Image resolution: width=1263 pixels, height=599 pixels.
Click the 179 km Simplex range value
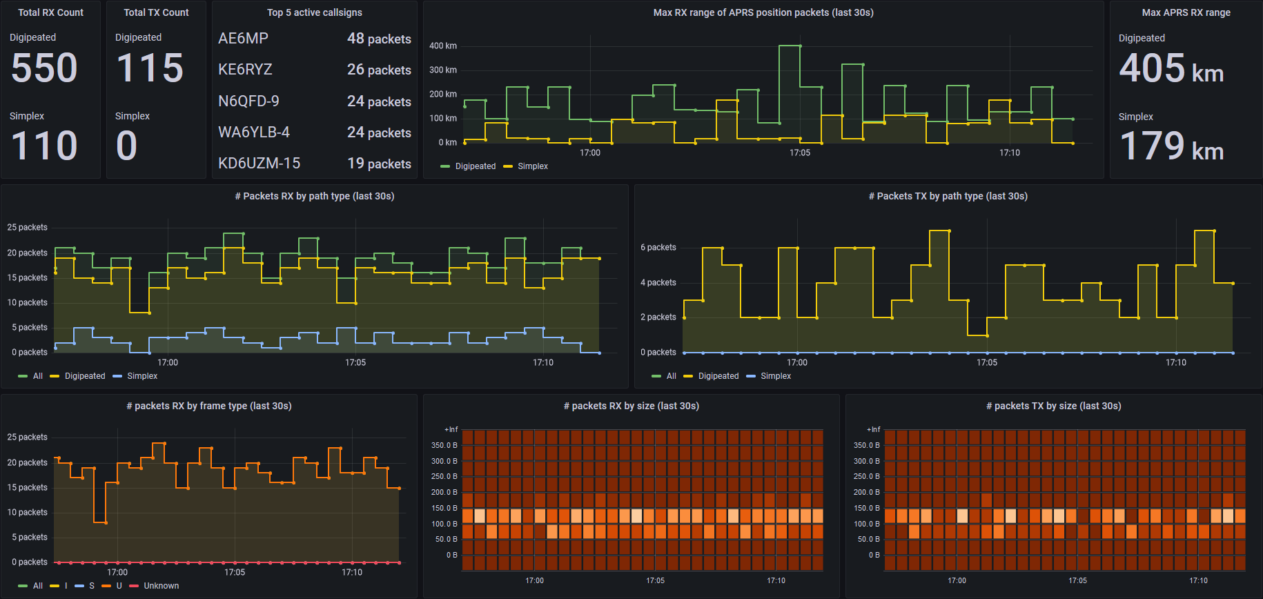[1171, 147]
